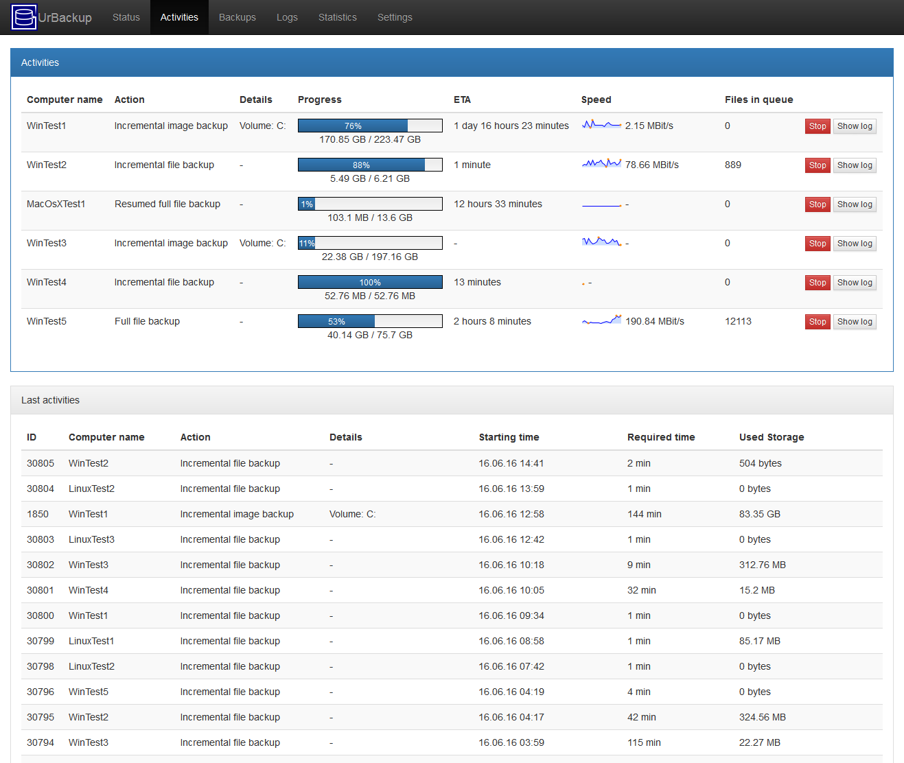Viewport: 904px width, 763px height.
Task: Click the UrBackup logo icon
Action: (x=23, y=17)
